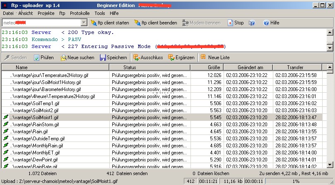Open the ftp menu

62,13
